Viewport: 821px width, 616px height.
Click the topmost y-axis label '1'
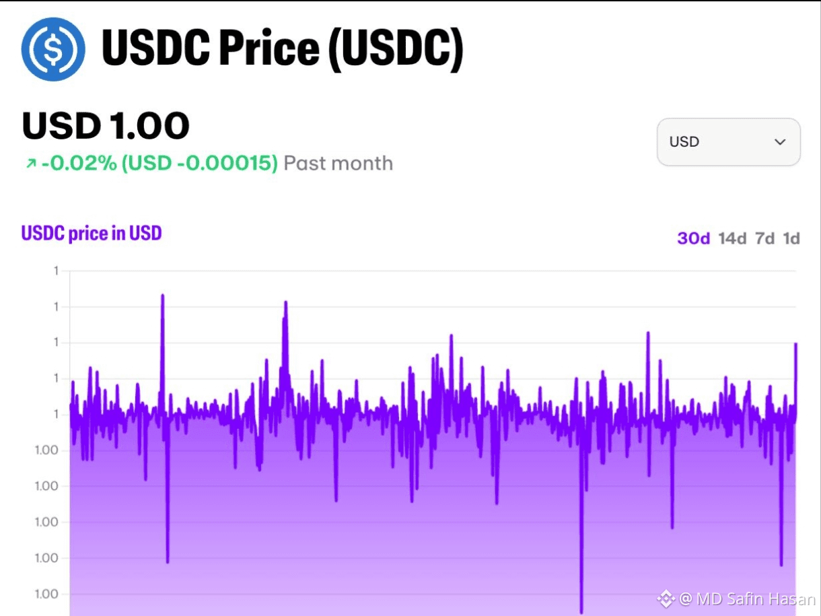pyautogui.click(x=57, y=271)
